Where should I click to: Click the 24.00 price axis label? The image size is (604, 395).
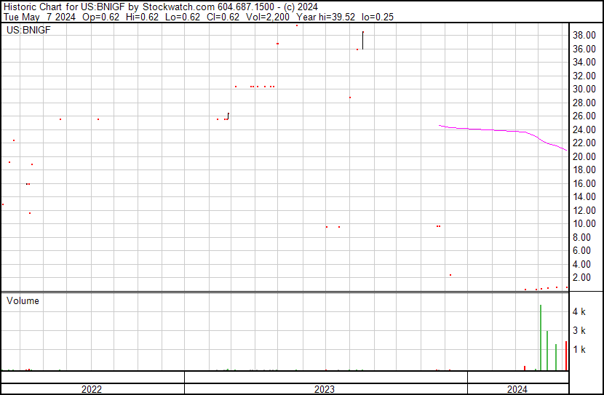point(584,129)
